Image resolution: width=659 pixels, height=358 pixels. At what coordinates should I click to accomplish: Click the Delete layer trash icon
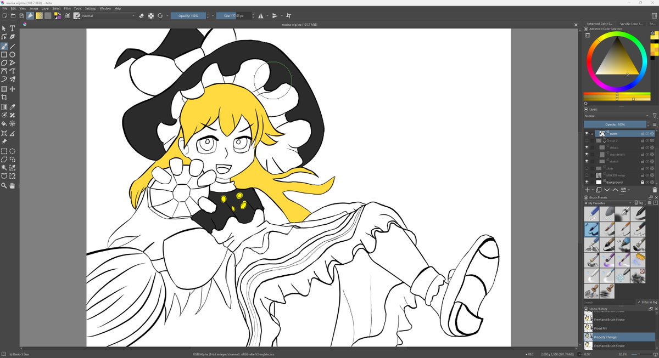(655, 190)
